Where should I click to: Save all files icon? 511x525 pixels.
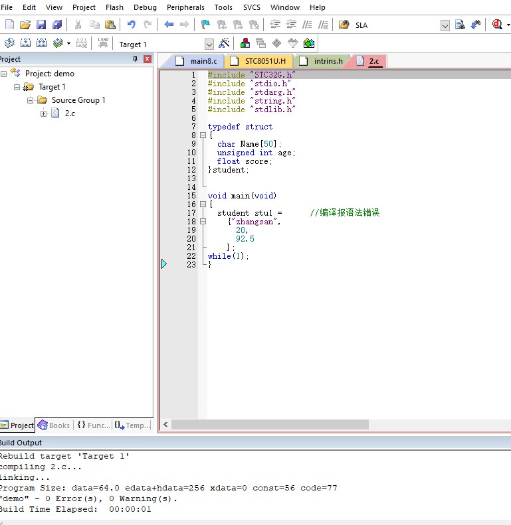coord(57,25)
